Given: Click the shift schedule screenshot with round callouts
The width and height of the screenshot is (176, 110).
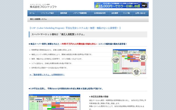Looking at the screenshot, I should tap(129, 62).
